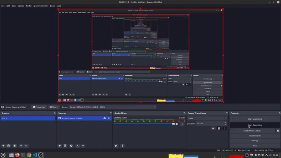Hide Screen Capture source with eye icon
281x158 pixels.
click(x=105, y=118)
